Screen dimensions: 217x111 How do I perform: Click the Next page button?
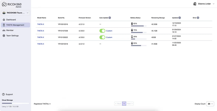tap(130, 104)
